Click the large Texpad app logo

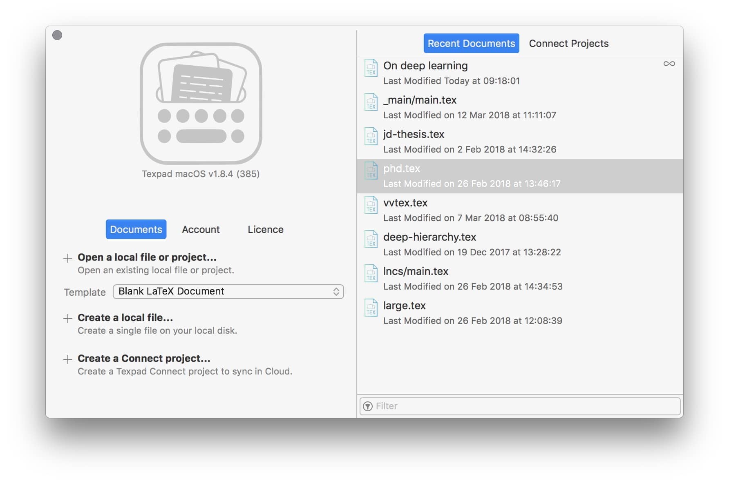click(x=201, y=103)
